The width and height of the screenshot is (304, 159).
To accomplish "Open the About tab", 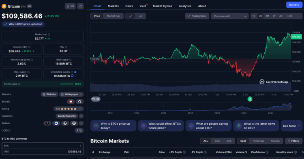I will click(x=202, y=6).
